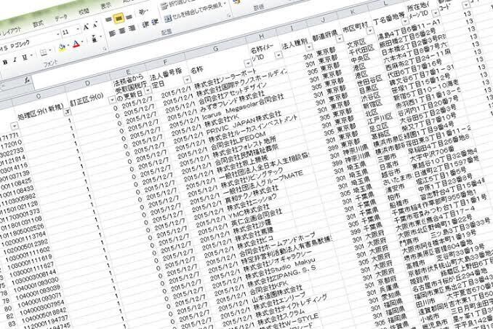The height and width of the screenshot is (329, 493).
Task: Open the 配置 group dialog launcher
Action: (229, 15)
